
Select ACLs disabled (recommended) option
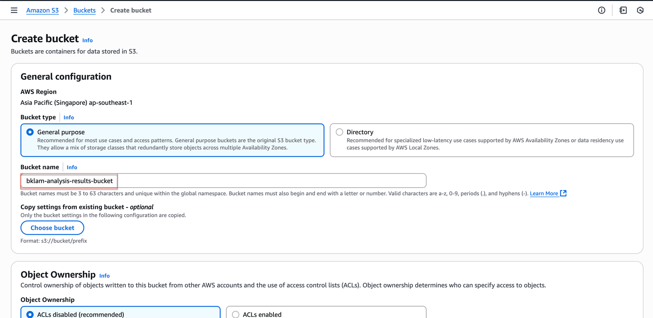[x=30, y=314]
